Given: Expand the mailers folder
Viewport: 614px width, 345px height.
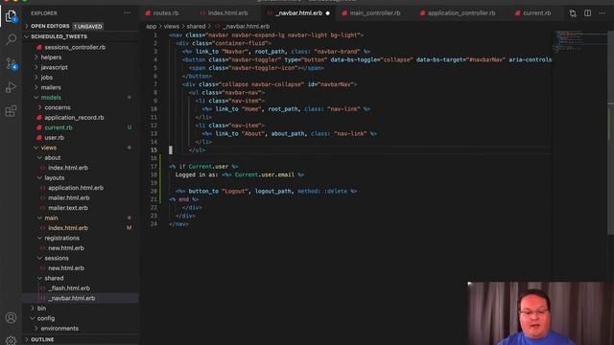Looking at the screenshot, I should (x=51, y=87).
